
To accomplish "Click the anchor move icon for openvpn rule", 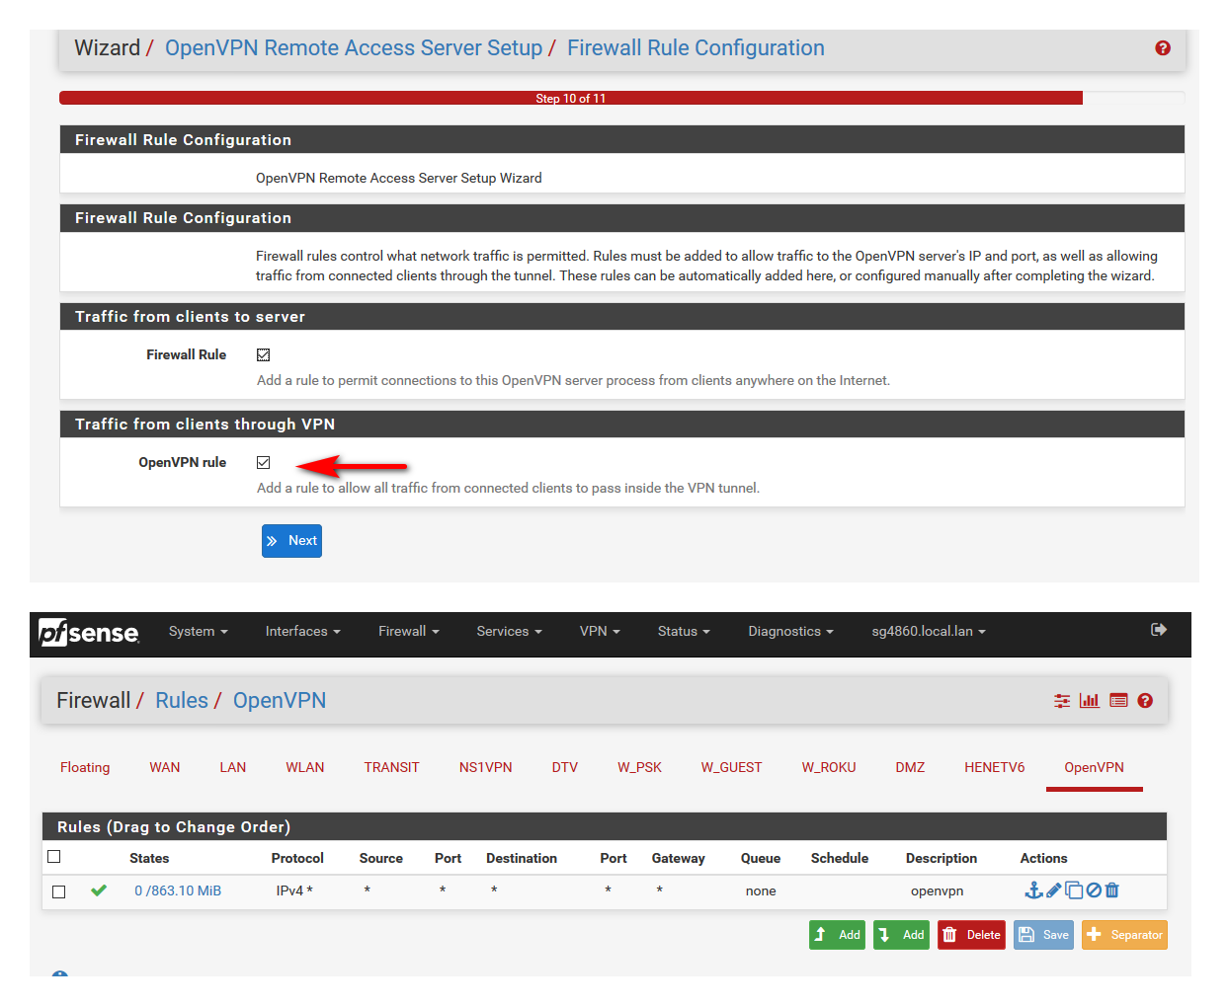I will click(1033, 890).
